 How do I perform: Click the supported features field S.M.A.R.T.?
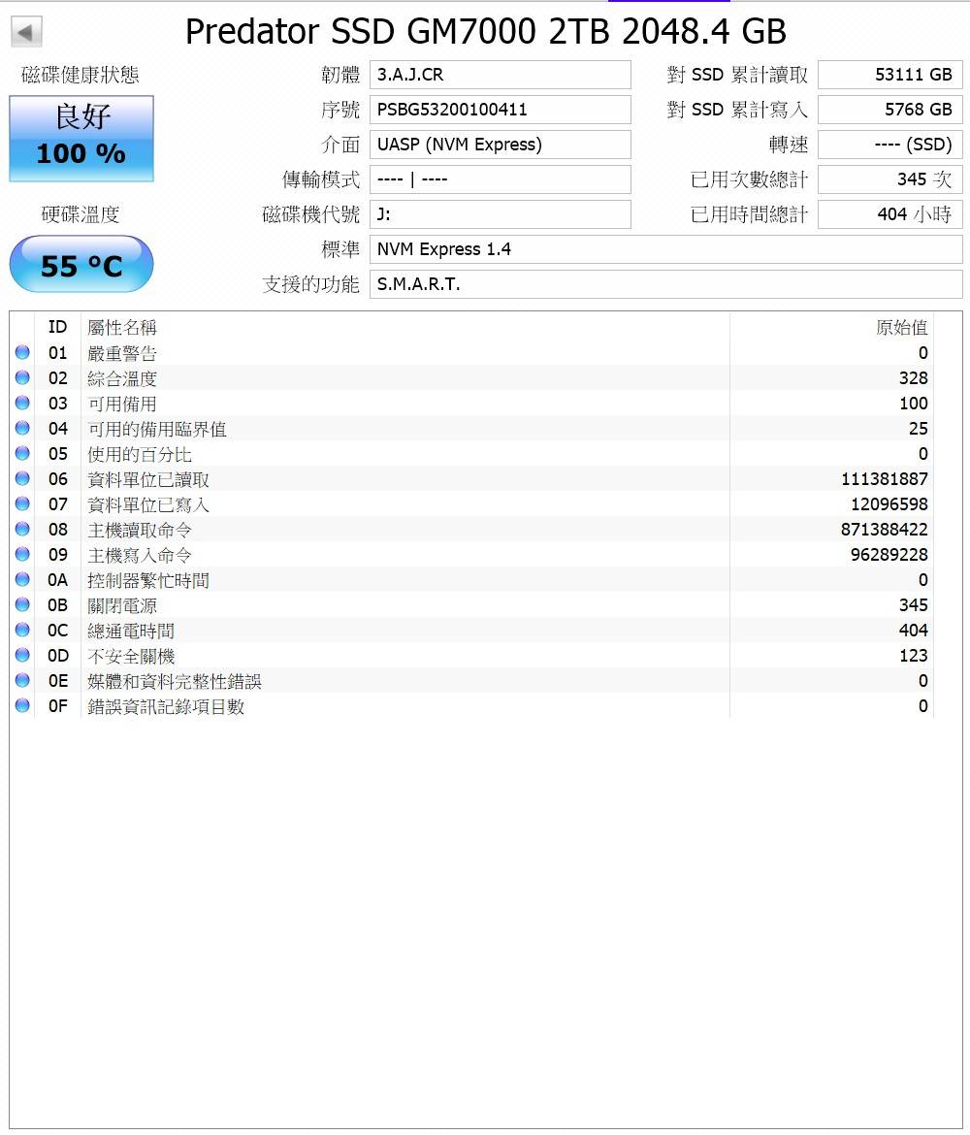click(666, 283)
